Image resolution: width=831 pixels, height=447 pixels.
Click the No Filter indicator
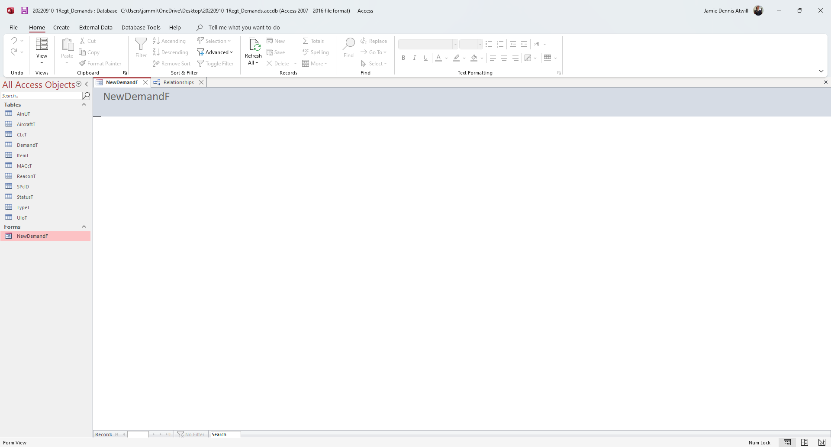191,434
